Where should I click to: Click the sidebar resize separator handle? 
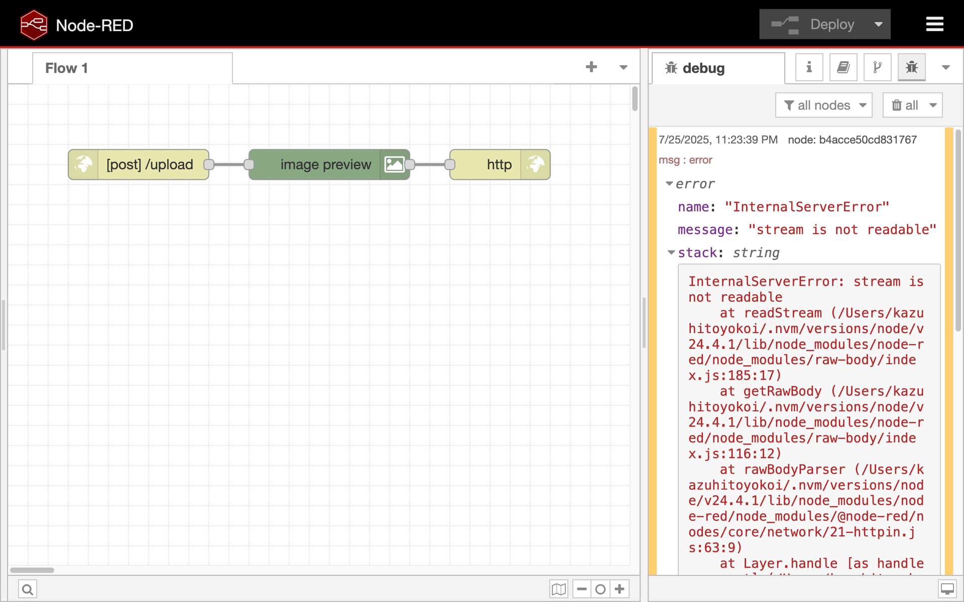(x=644, y=323)
